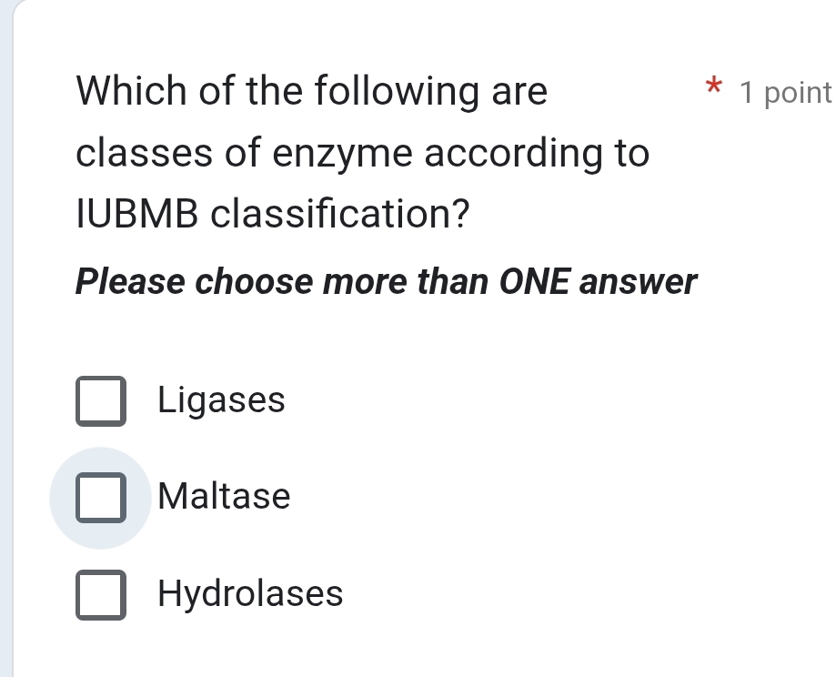The width and height of the screenshot is (836, 677).
Task: Select the highlighted Maltase checkbox
Action: (100, 498)
